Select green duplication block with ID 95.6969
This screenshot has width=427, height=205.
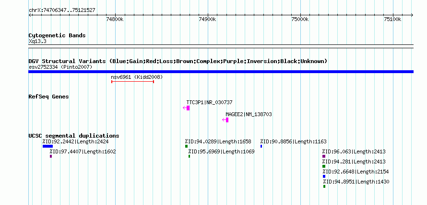[x=189, y=156]
